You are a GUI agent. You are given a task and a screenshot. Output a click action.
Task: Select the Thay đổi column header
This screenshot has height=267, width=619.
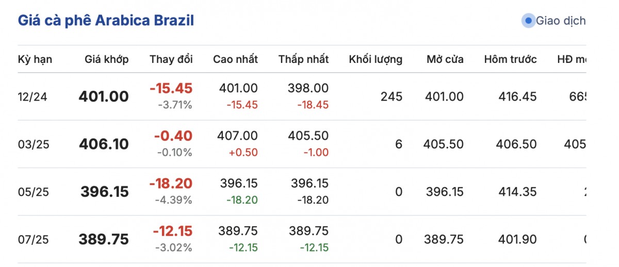pyautogui.click(x=171, y=59)
